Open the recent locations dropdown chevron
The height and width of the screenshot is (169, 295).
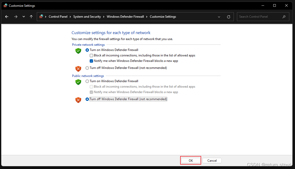pyautogui.click(x=24, y=17)
